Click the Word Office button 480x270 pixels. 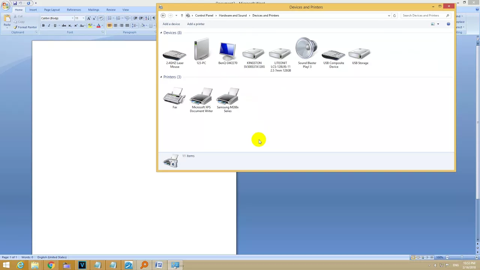click(x=5, y=5)
